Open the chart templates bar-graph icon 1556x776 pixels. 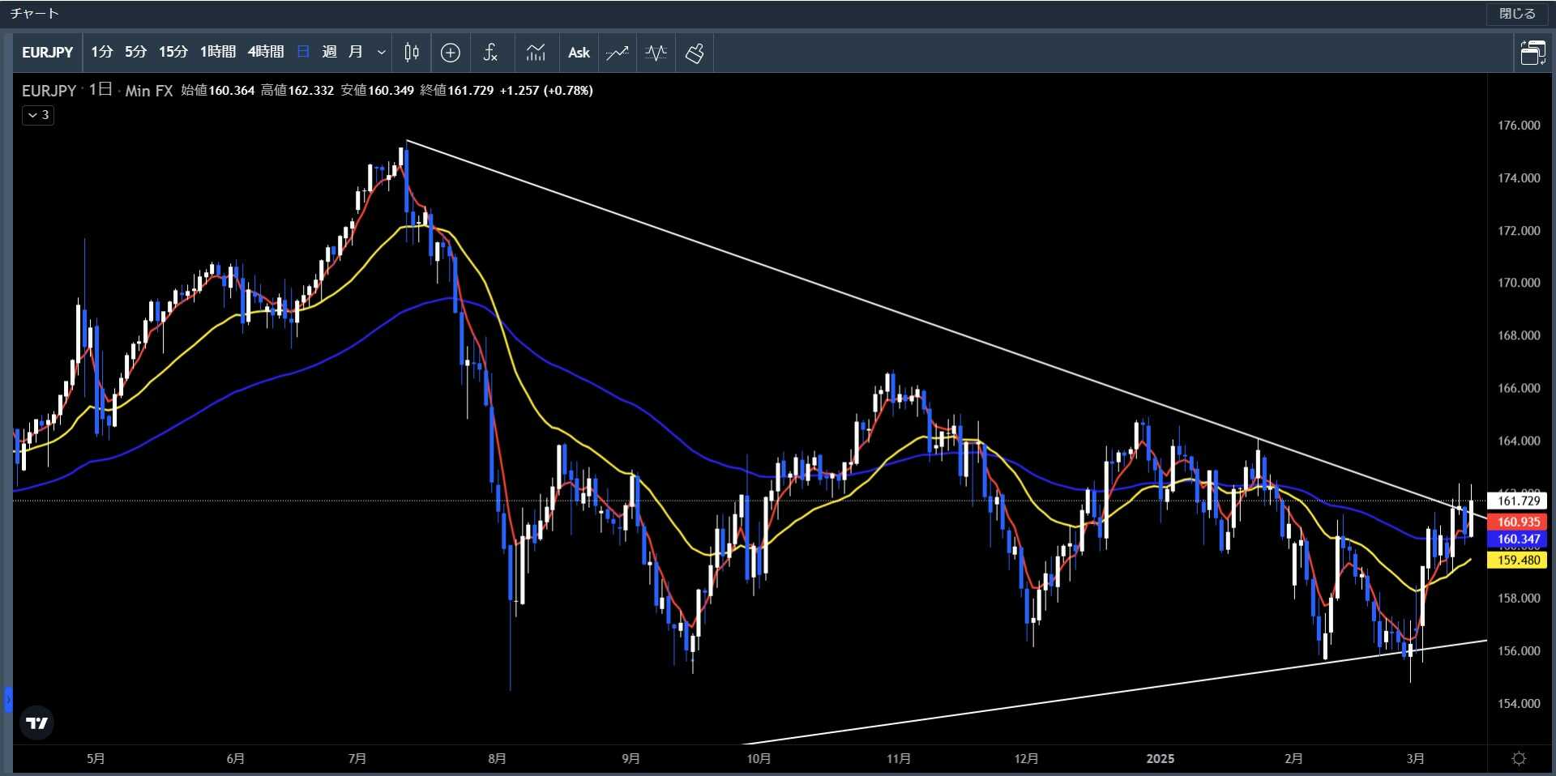pos(536,53)
